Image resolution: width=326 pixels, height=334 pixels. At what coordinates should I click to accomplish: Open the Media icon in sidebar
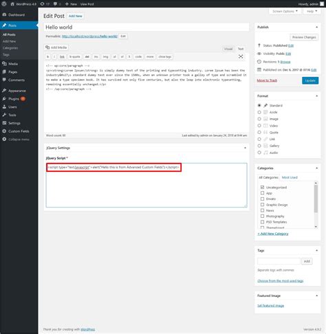pos(4,64)
